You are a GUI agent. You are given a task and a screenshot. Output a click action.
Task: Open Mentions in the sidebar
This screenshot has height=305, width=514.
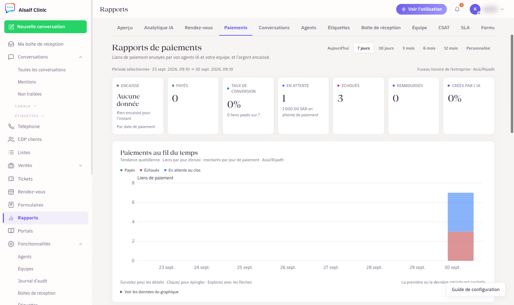tap(27, 82)
